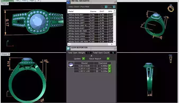The width and height of the screenshot is (179, 103).
Task: Close the Gem Reporter panel
Action: click(115, 48)
